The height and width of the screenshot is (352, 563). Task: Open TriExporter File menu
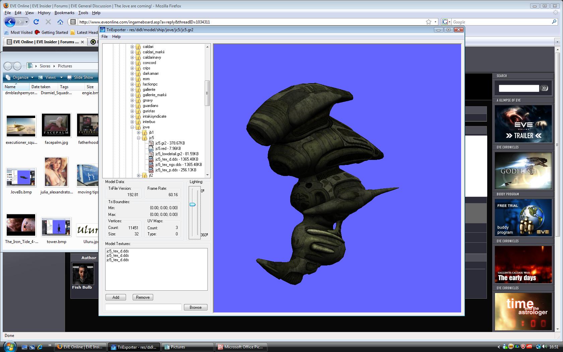[x=105, y=37]
